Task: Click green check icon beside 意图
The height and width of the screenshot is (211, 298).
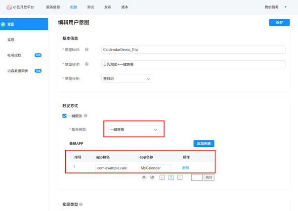Action: pyautogui.click(x=3, y=24)
